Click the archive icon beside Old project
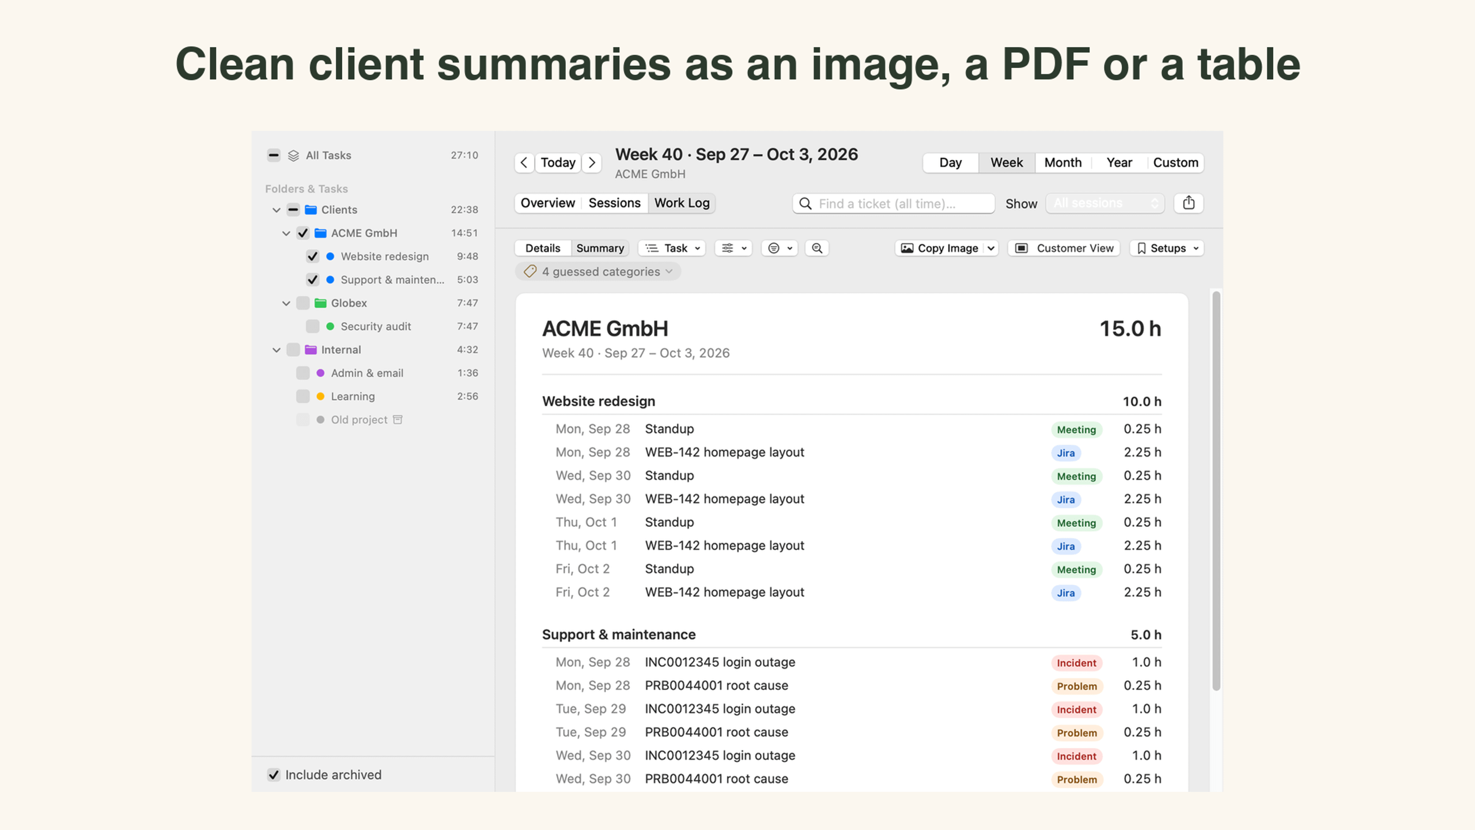Image resolution: width=1475 pixels, height=830 pixels. pos(398,420)
